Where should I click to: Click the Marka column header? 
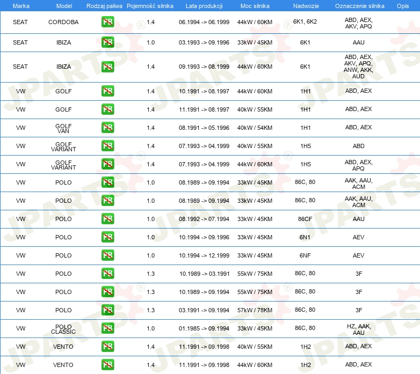(x=21, y=6)
